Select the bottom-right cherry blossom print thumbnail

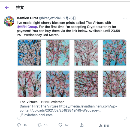point(114,84)
